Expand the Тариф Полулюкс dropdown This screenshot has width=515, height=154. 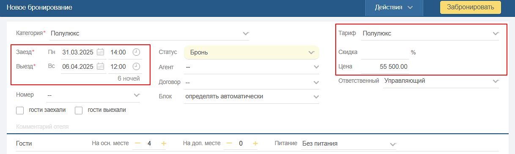click(430, 33)
